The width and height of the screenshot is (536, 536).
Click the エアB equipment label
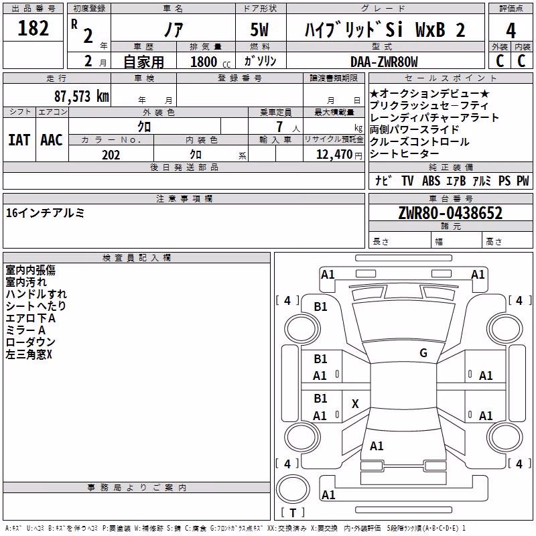tap(456, 180)
